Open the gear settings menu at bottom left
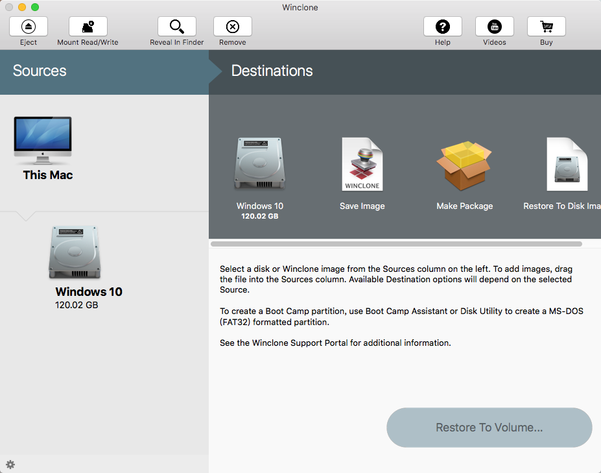This screenshot has height=473, width=601. point(10,465)
